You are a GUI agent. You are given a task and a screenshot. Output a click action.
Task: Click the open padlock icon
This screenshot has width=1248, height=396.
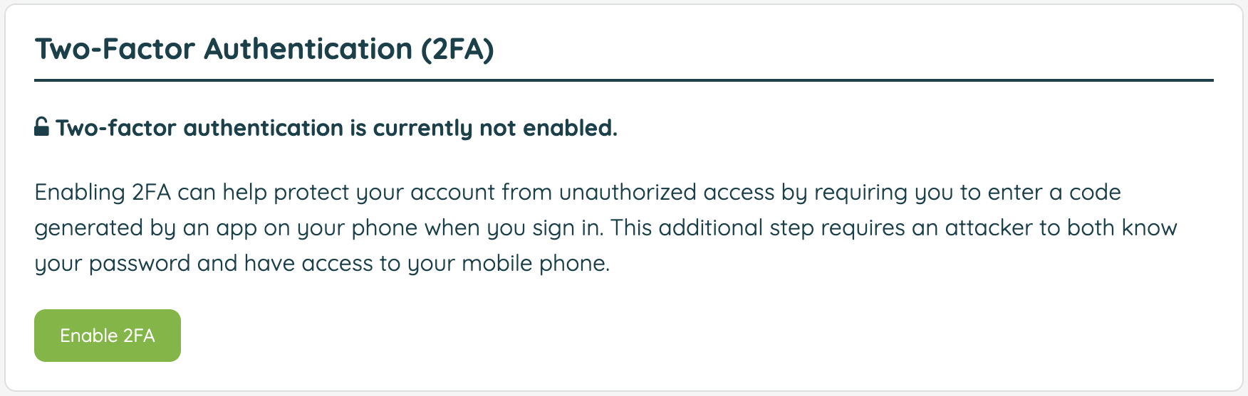point(42,127)
